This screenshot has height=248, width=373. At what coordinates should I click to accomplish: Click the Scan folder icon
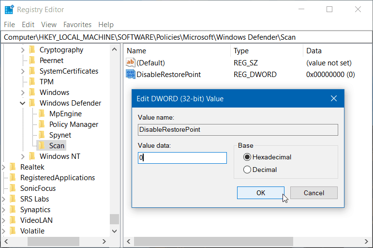42,146
